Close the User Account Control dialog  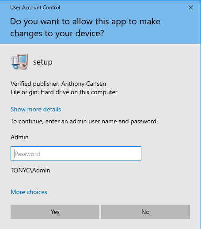191,8
